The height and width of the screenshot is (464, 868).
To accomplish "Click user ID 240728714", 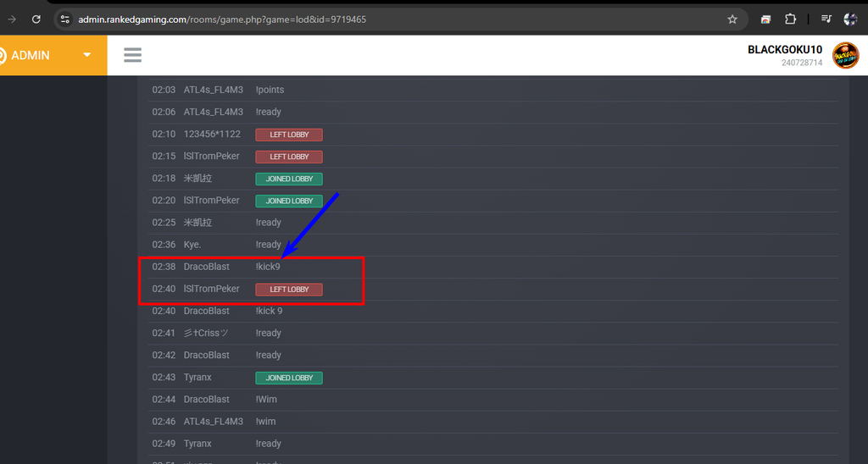I will coord(802,63).
